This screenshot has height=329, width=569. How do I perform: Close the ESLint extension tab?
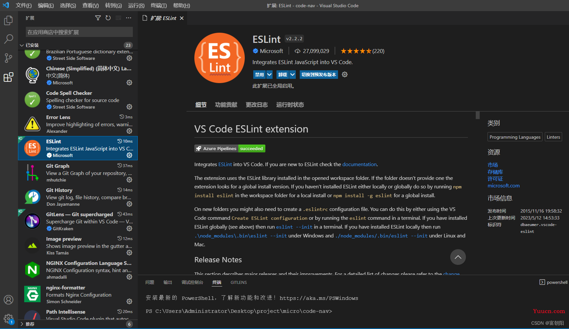point(182,18)
